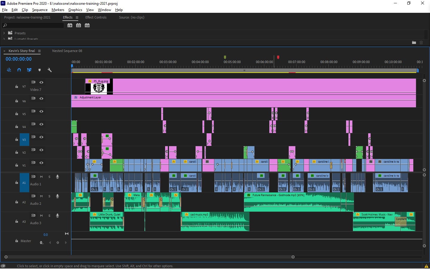The image size is (430, 269).
Task: Toggle insert sequences as nests icon
Action: coord(9,70)
